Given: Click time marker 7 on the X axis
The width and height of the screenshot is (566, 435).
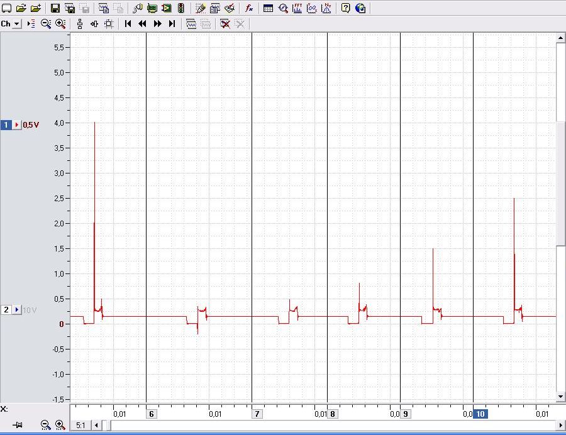Looking at the screenshot, I should coord(257,414).
